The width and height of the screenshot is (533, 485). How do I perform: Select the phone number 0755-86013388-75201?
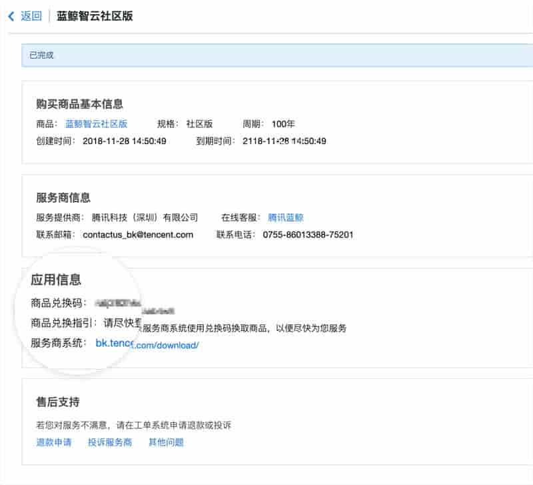click(308, 235)
